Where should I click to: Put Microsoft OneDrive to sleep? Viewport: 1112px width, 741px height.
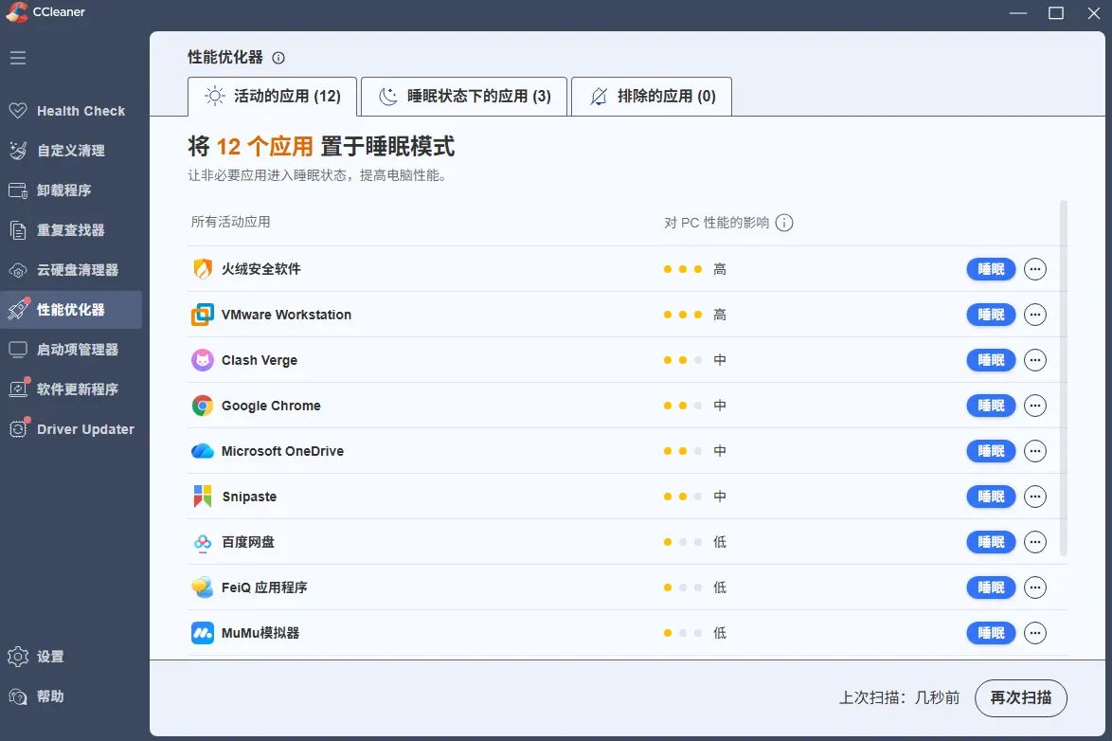point(991,451)
